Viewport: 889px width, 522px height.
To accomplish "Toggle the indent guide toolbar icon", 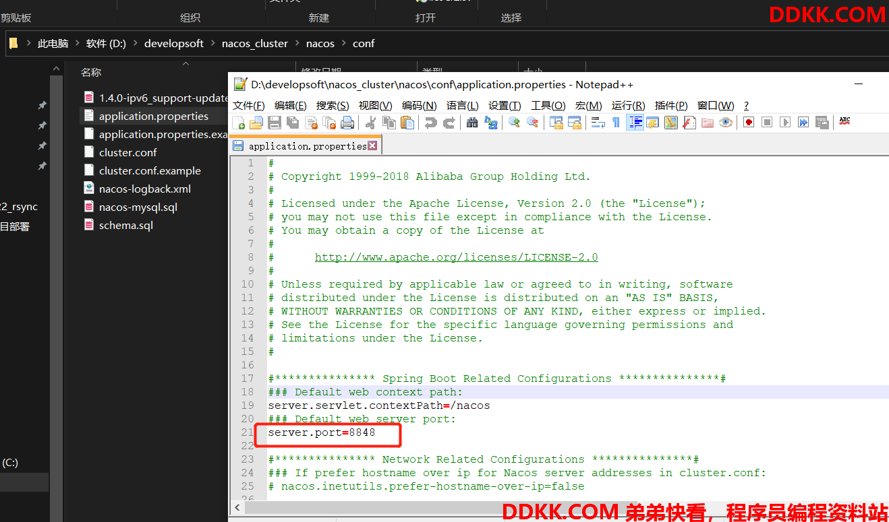I will click(635, 123).
